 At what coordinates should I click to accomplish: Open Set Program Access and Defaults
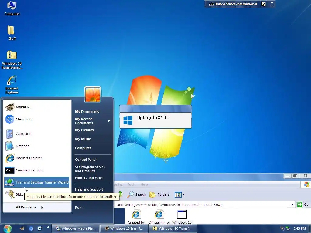coord(90,169)
